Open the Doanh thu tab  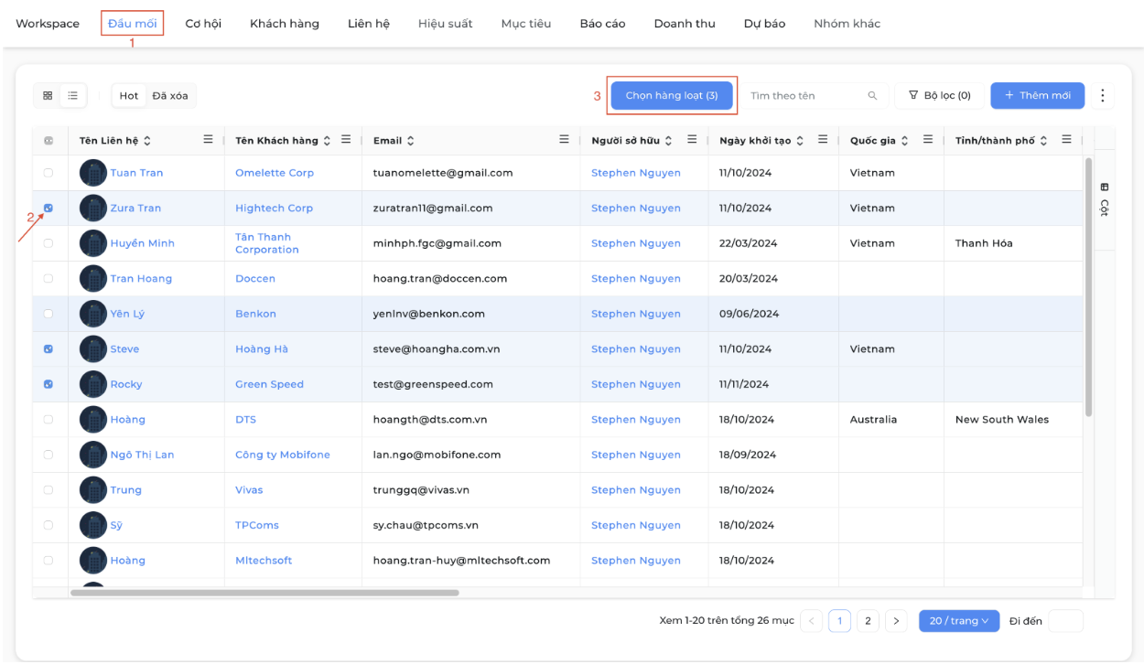coord(685,24)
